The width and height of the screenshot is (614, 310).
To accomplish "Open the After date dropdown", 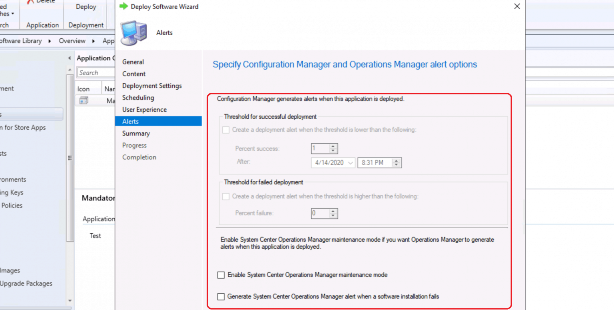I will (x=351, y=163).
